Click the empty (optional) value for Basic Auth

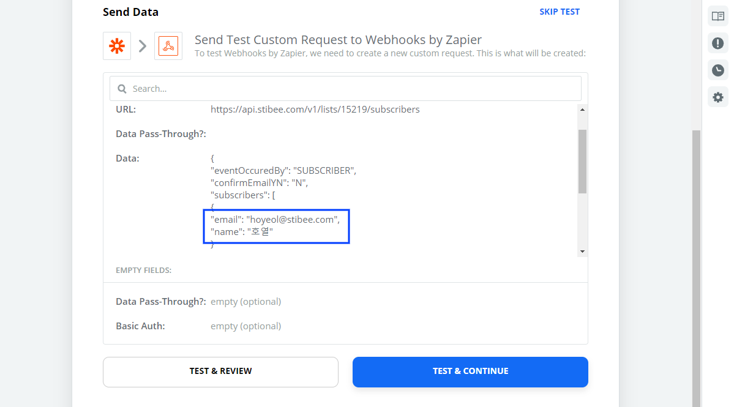(245, 326)
